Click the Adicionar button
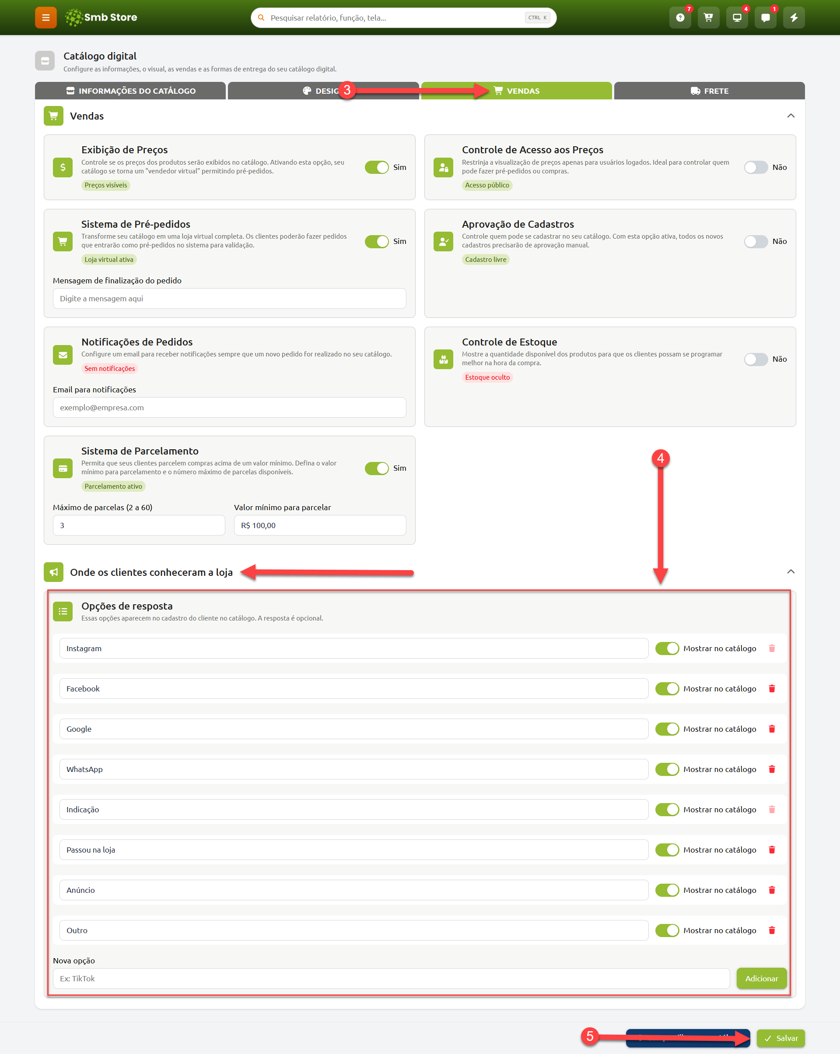Viewport: 840px width, 1054px height. [761, 978]
